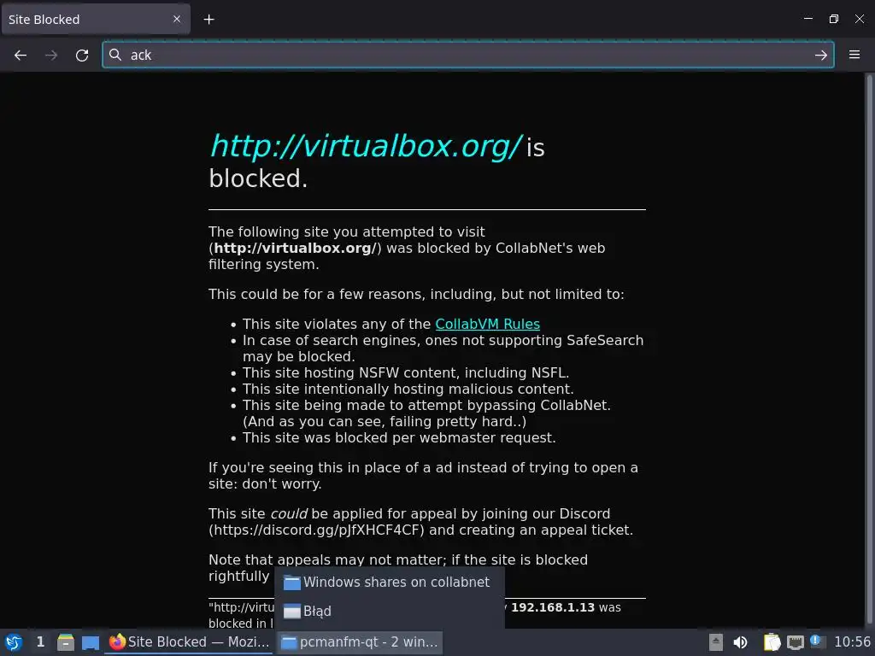This screenshot has height=656, width=875.
Task: Click the page vertical scrollbar
Action: [869, 349]
